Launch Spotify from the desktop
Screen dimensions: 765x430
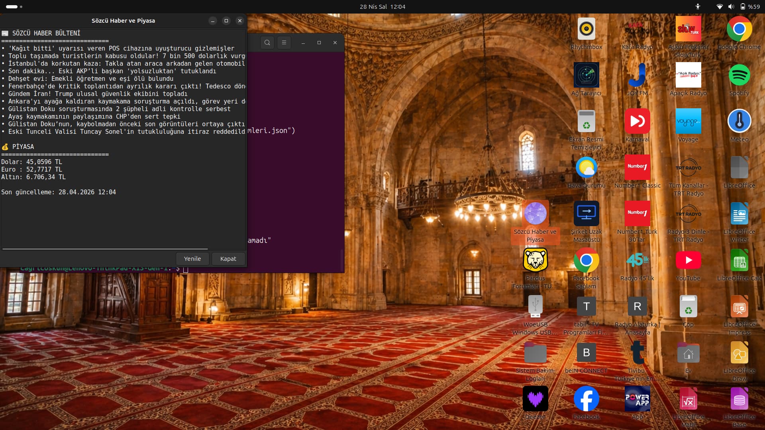[739, 75]
